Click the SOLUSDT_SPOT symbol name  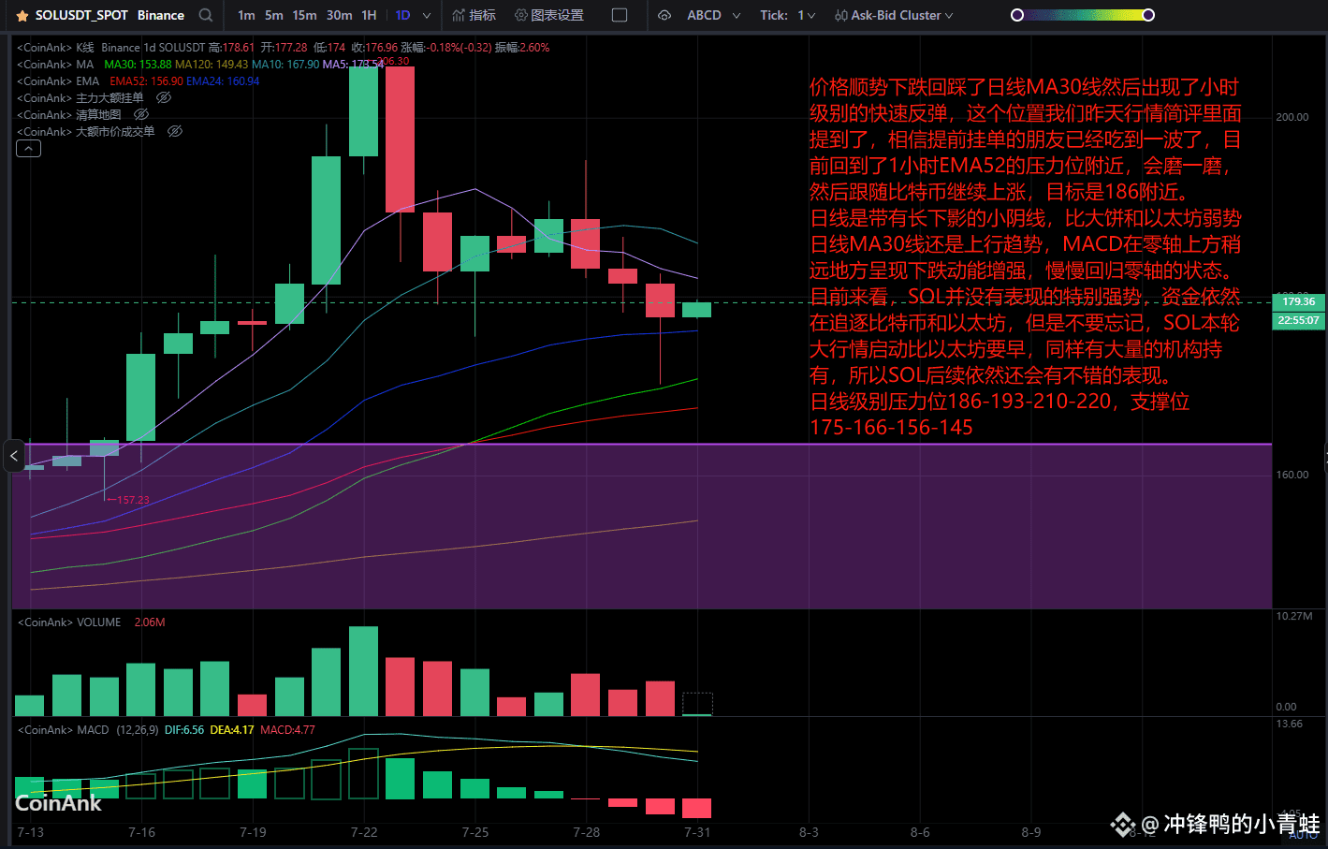click(x=81, y=15)
